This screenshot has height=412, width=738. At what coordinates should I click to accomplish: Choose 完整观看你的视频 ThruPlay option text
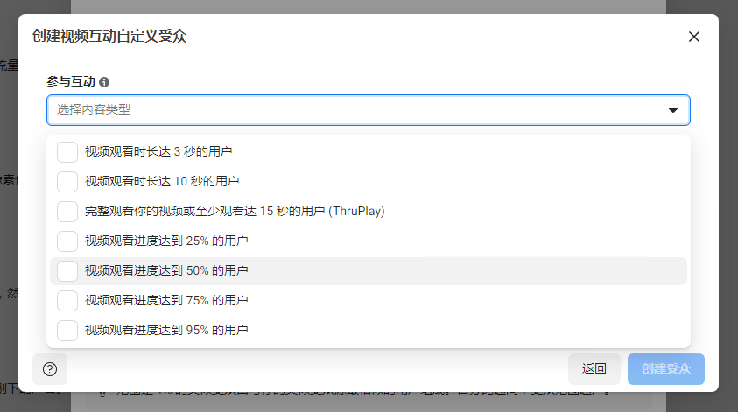click(235, 211)
